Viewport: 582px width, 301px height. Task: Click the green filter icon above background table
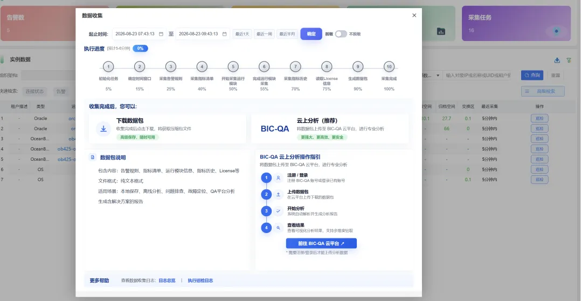(569, 60)
